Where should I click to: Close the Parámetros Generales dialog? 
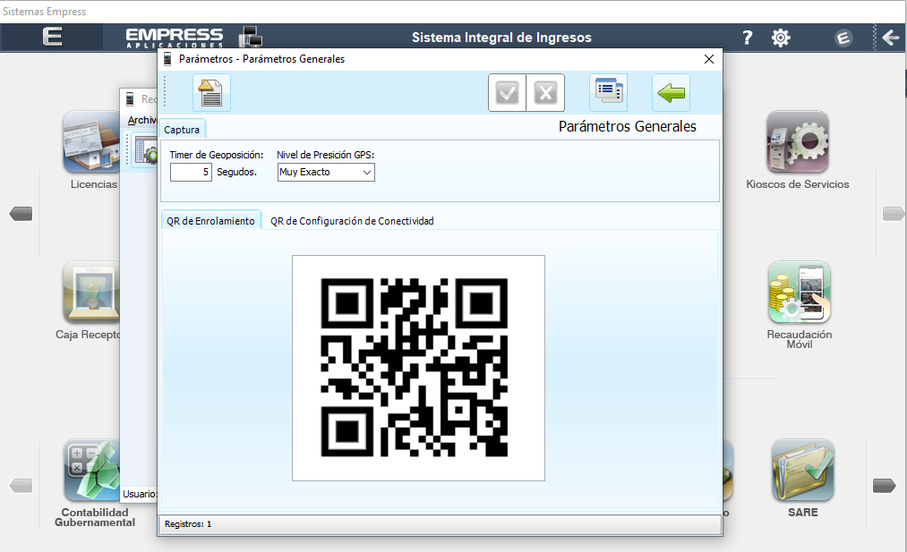click(x=709, y=59)
